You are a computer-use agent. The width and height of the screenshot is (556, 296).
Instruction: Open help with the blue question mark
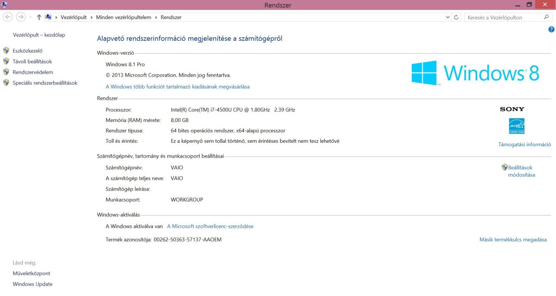[x=551, y=30]
